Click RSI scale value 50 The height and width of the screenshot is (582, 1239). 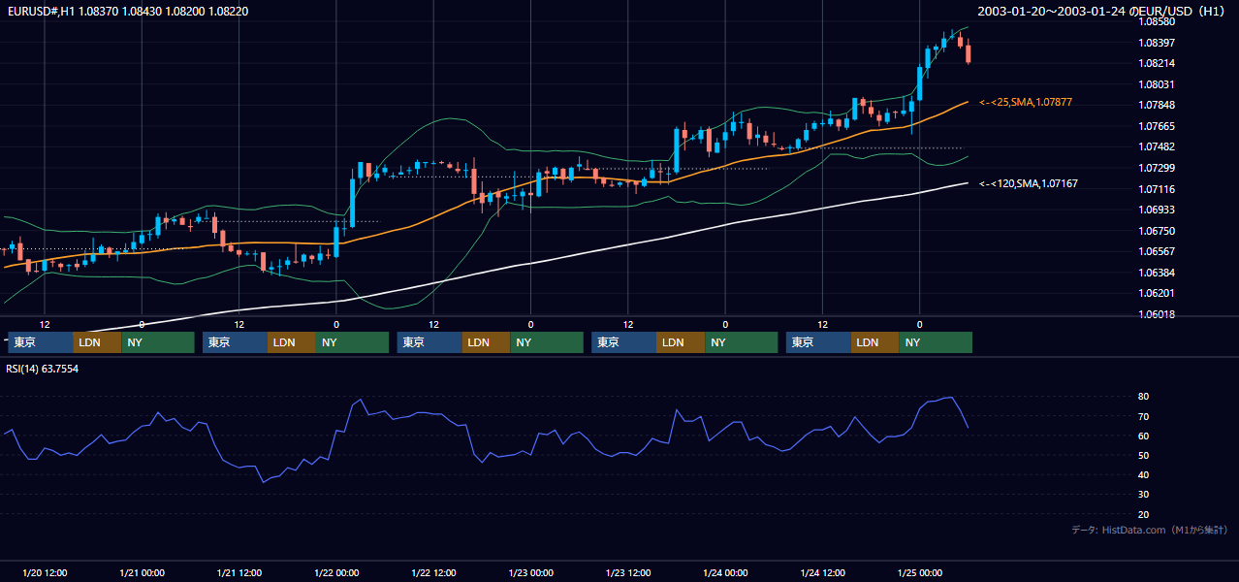pyautogui.click(x=1144, y=455)
